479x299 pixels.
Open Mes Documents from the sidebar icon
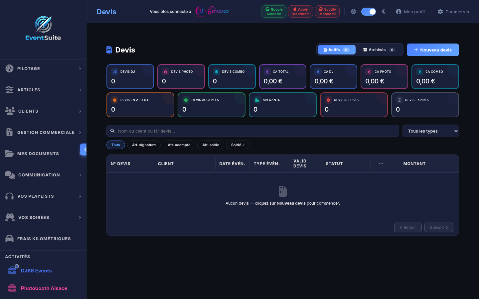(9, 153)
